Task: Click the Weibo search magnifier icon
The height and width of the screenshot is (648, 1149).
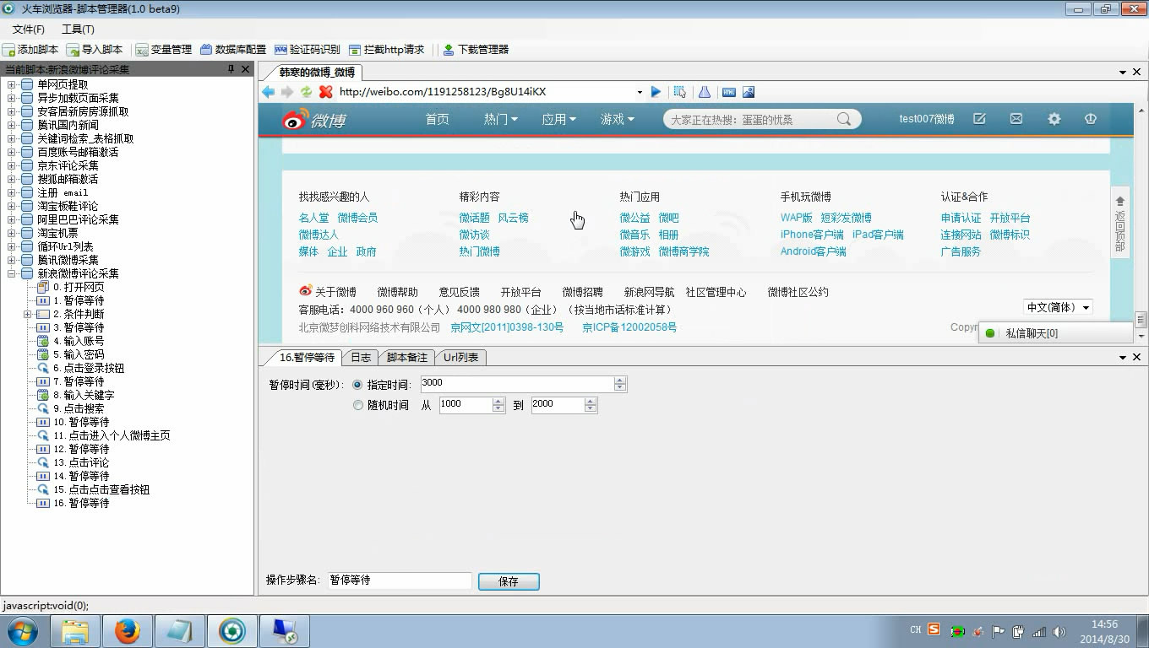Action: pyautogui.click(x=844, y=120)
